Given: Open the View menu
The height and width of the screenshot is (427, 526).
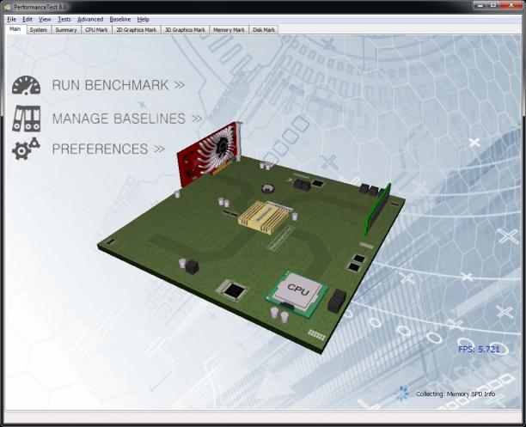Looking at the screenshot, I should click(45, 19).
